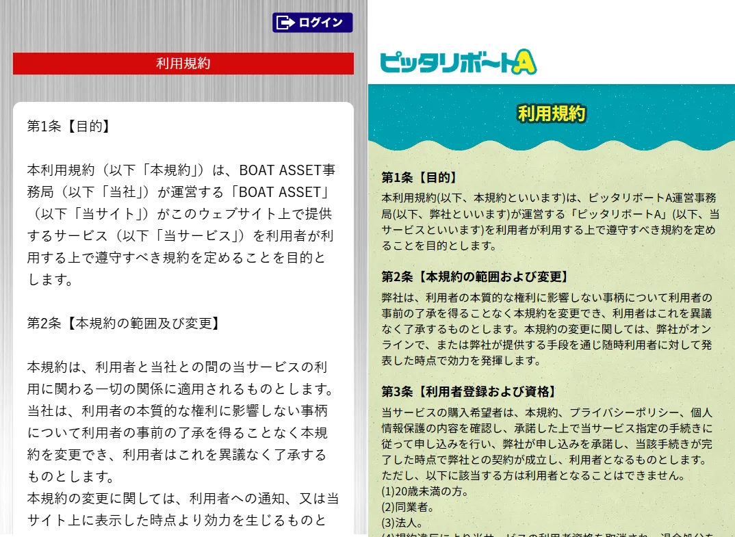Click the red 利用規約 header bar
This screenshot has width=735, height=537.
click(x=183, y=64)
